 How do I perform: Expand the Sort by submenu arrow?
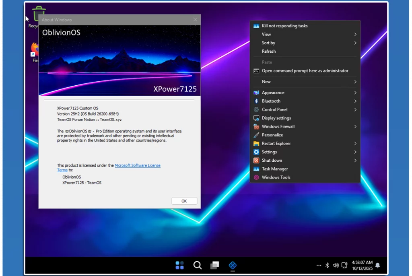(x=355, y=43)
